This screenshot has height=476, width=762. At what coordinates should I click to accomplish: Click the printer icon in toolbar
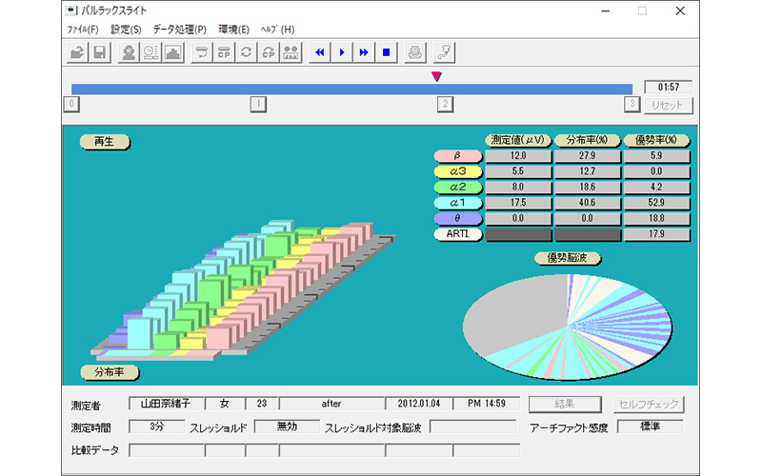click(415, 51)
